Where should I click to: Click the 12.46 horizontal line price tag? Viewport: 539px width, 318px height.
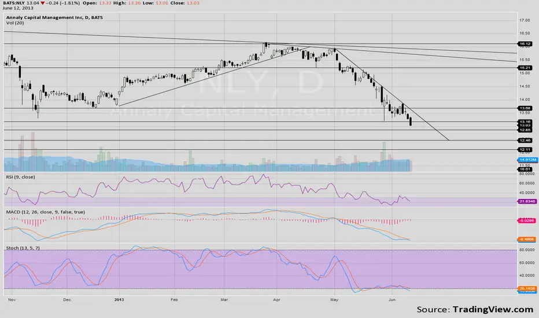pos(525,140)
